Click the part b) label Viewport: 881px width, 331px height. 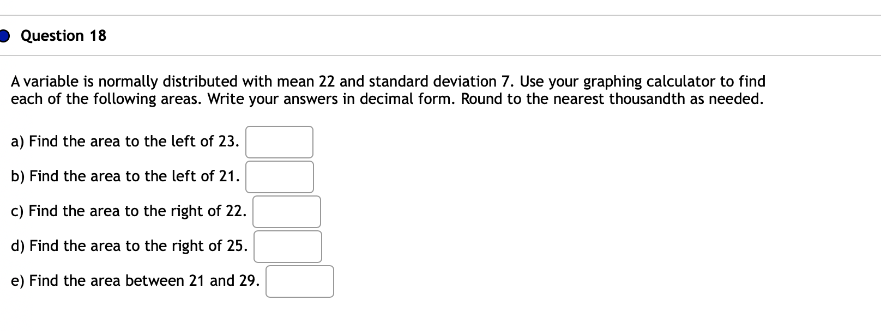(16, 176)
